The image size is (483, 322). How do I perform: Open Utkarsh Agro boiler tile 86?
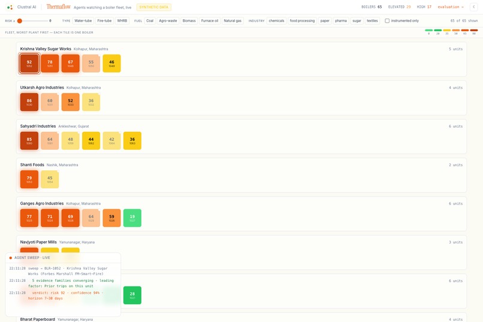coord(29,102)
